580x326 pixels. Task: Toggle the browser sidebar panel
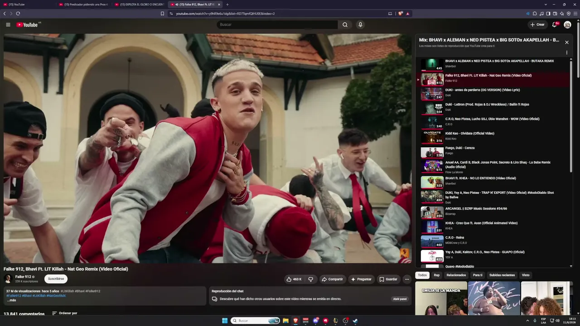(548, 14)
